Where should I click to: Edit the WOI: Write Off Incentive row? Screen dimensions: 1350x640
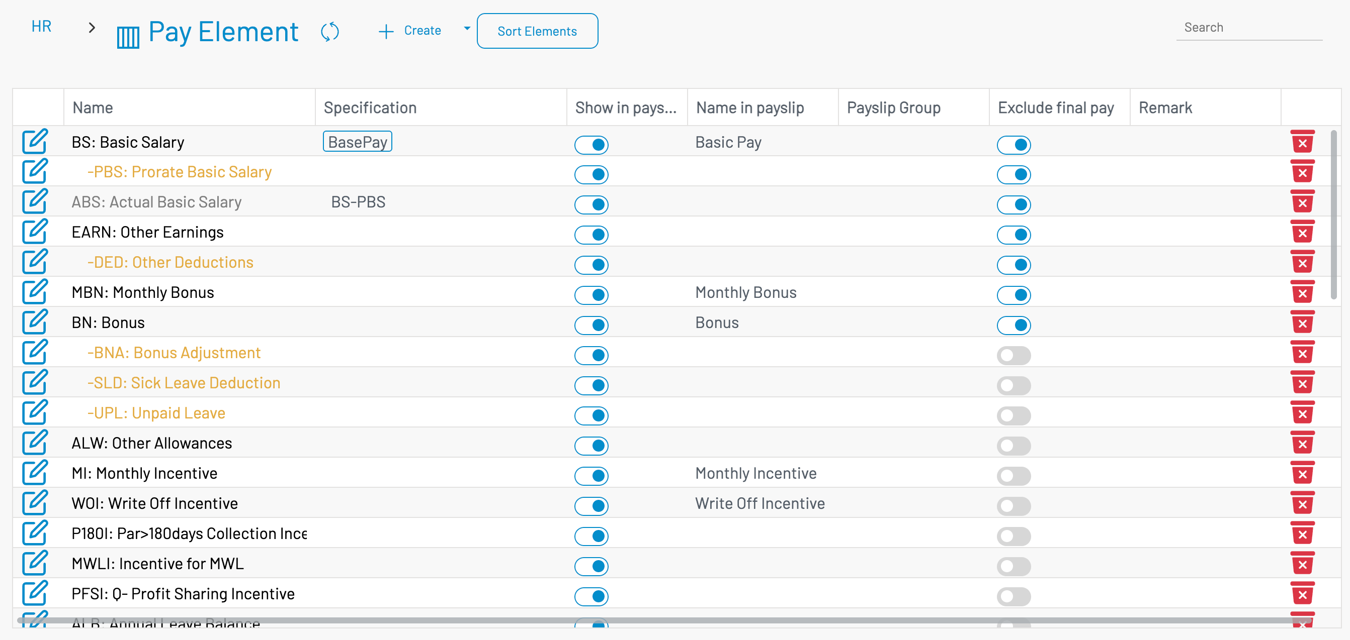(x=35, y=503)
